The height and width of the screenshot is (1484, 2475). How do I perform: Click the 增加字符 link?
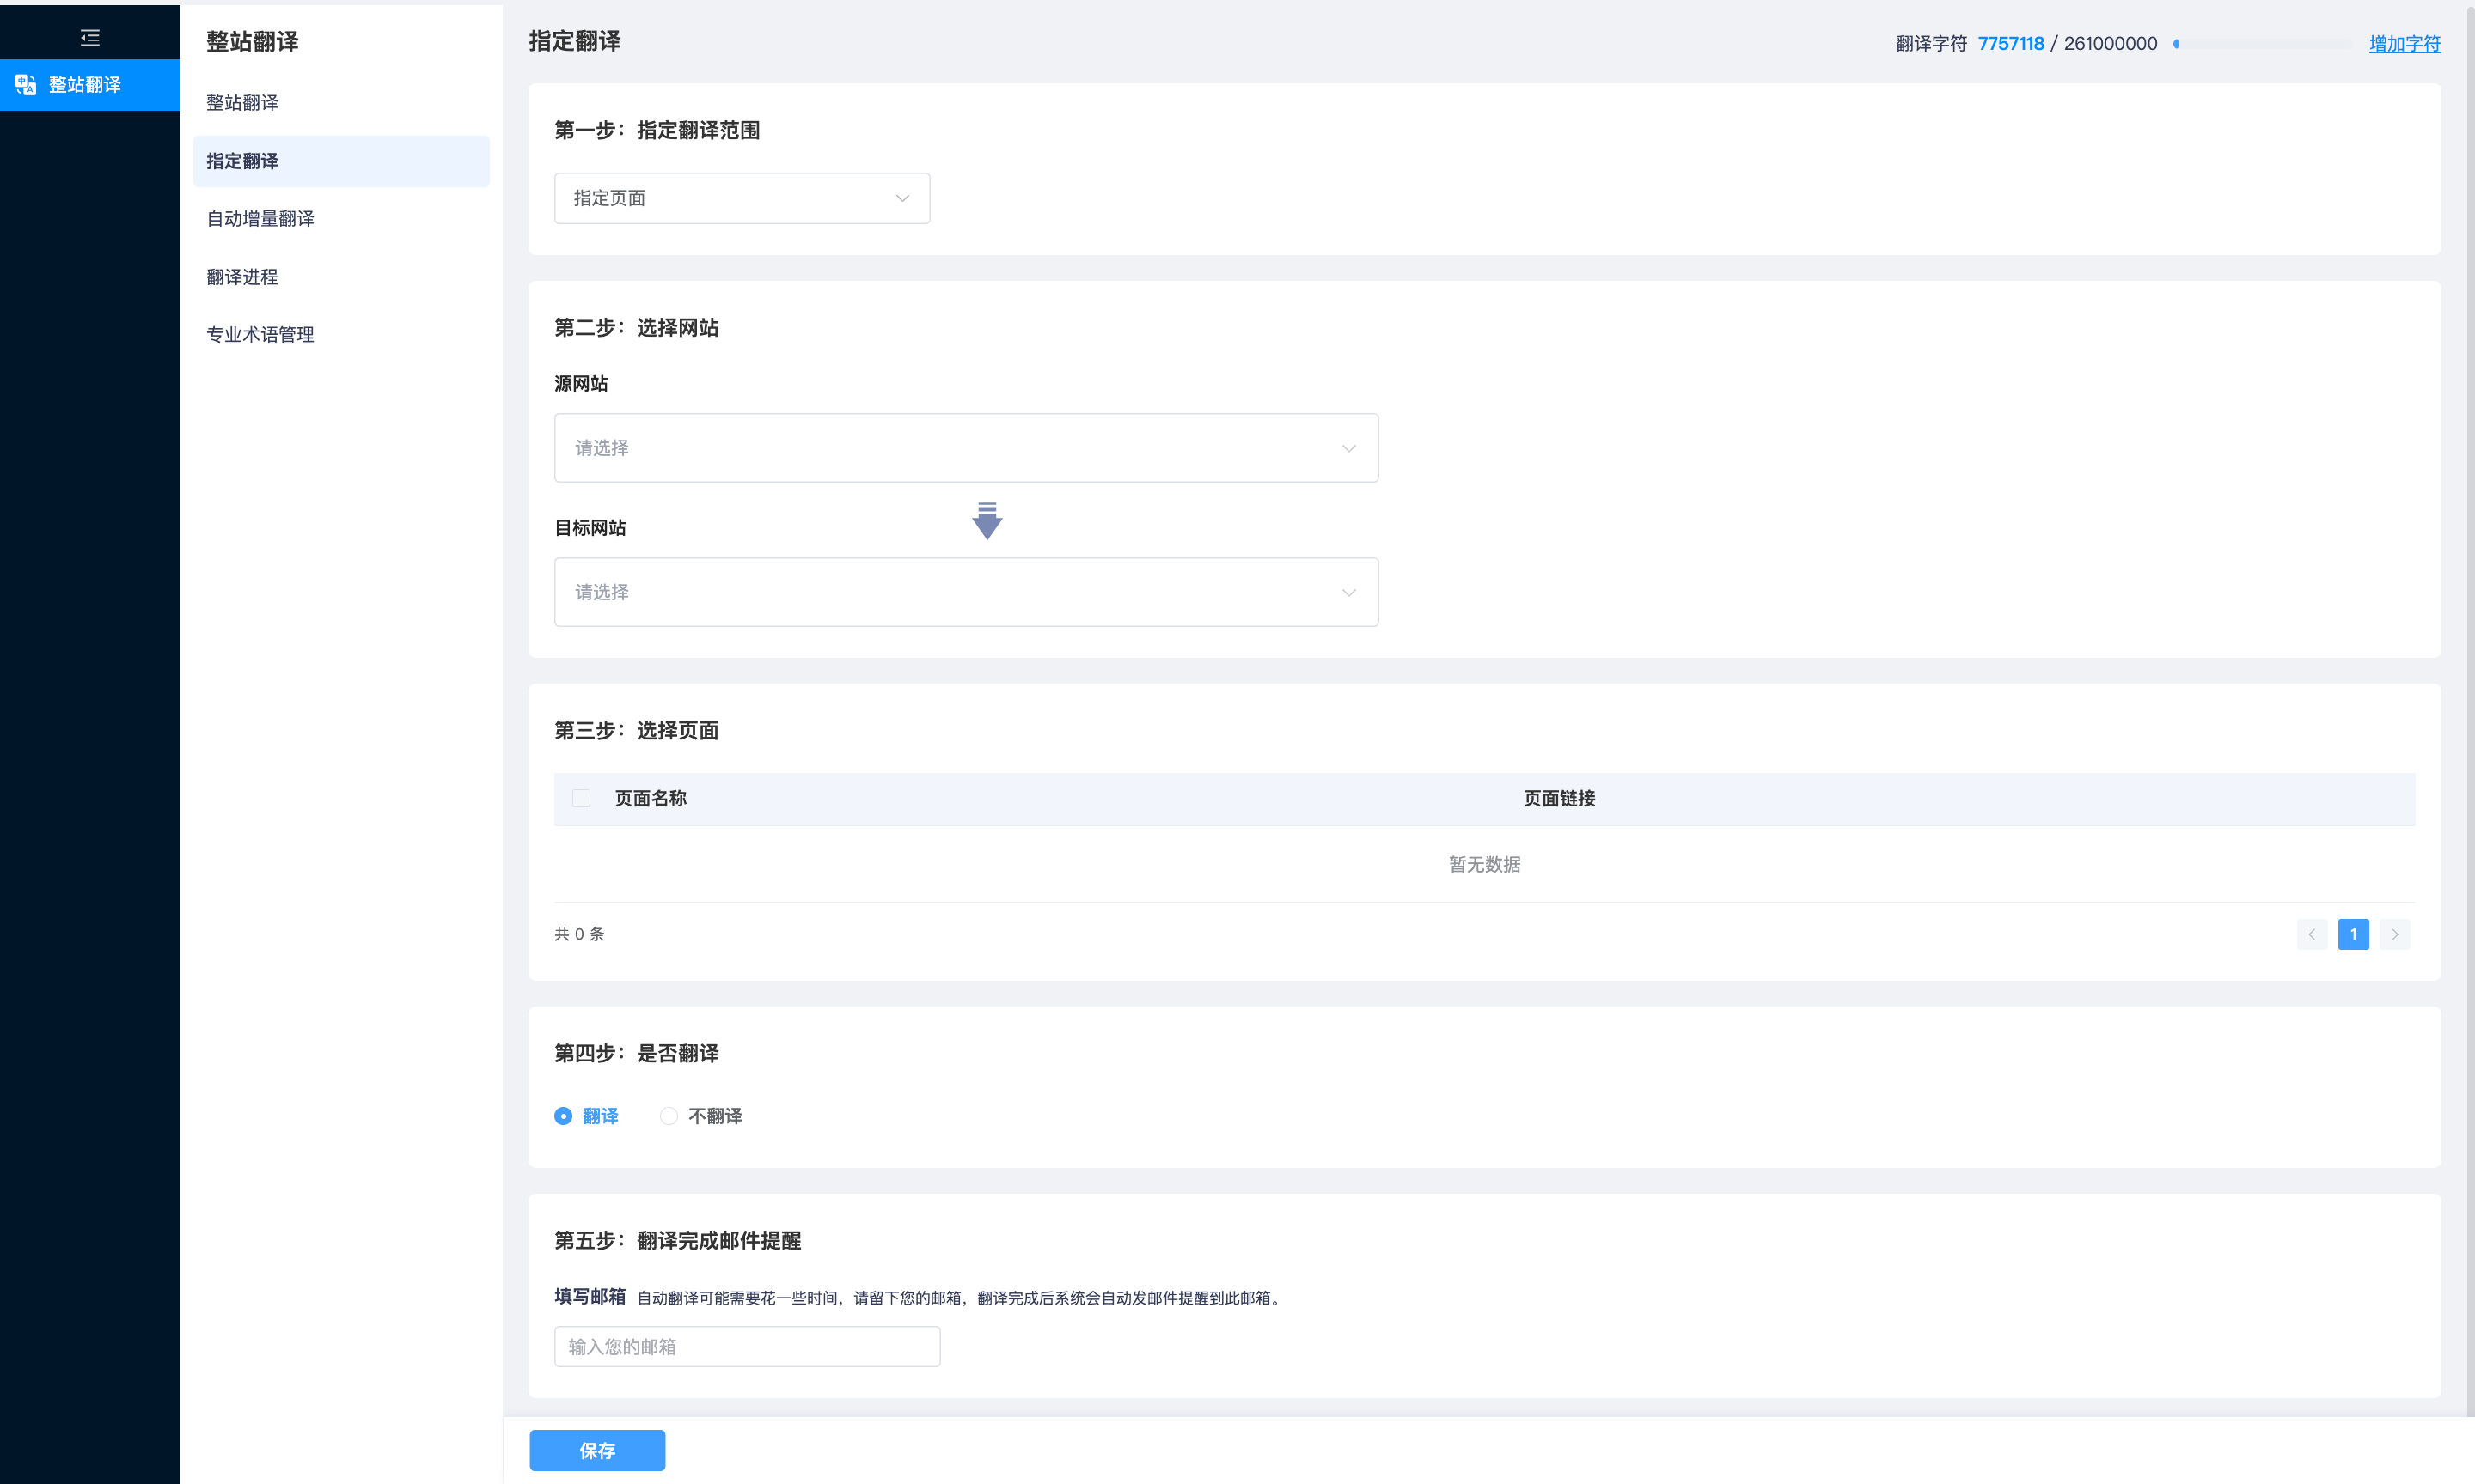(x=2404, y=44)
